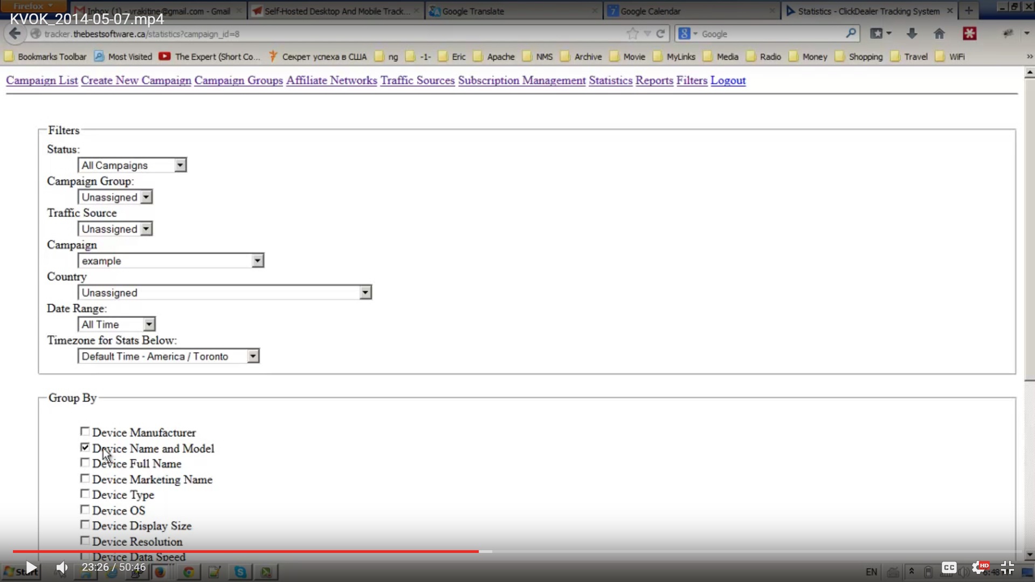This screenshot has width=1035, height=582.
Task: Mute the video volume
Action: click(62, 567)
